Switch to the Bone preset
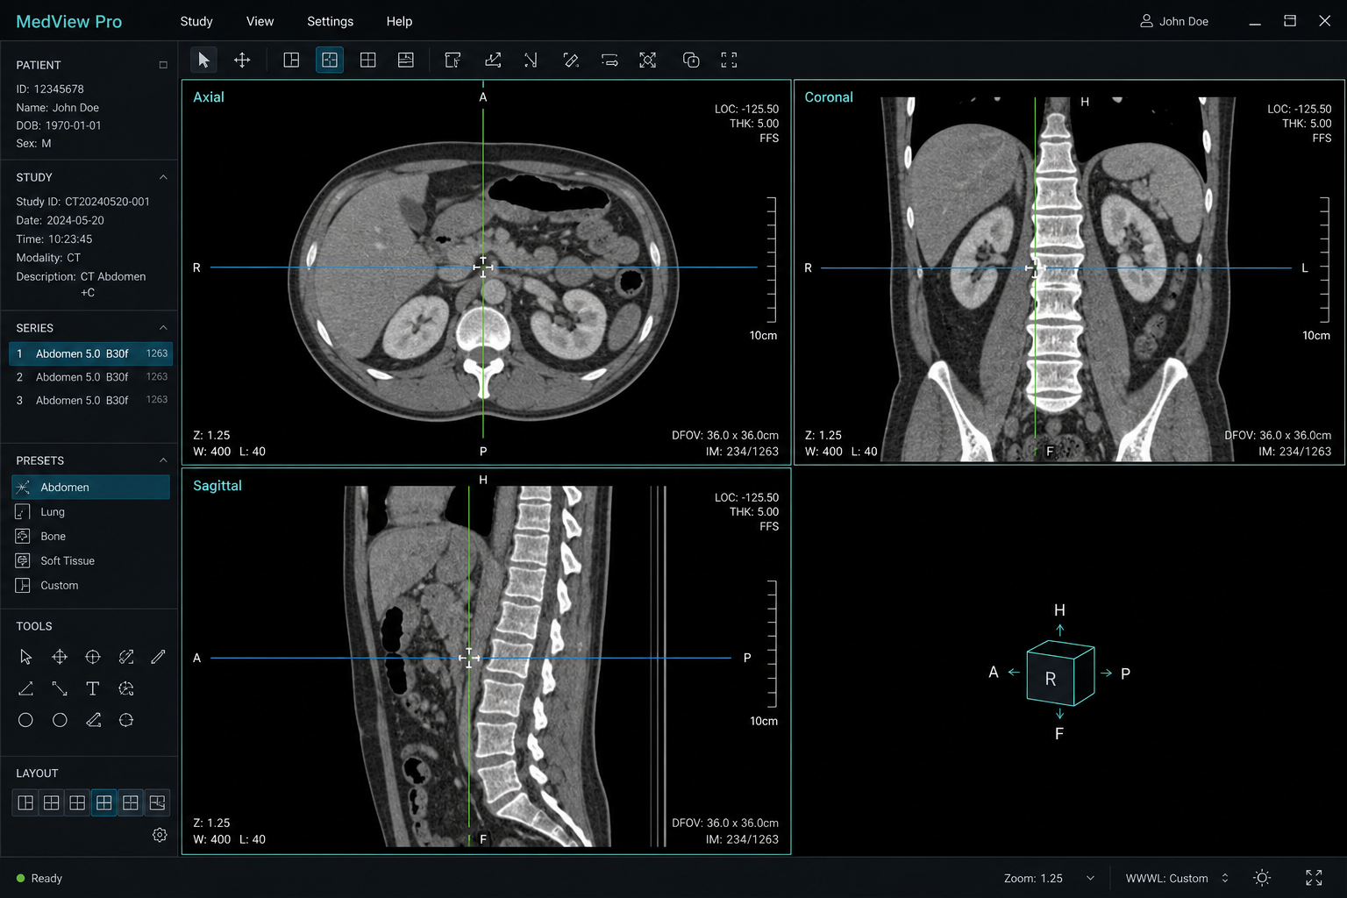This screenshot has height=898, width=1347. (x=90, y=536)
